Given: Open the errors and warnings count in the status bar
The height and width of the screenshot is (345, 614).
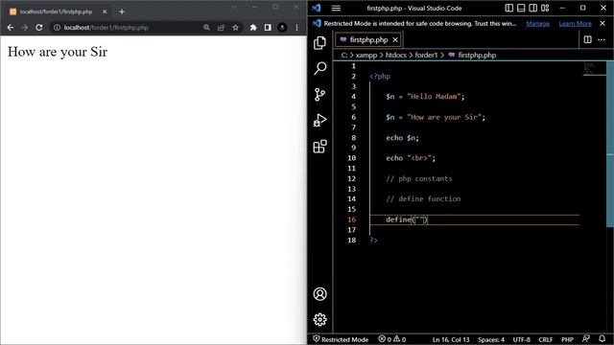Looking at the screenshot, I should point(392,339).
